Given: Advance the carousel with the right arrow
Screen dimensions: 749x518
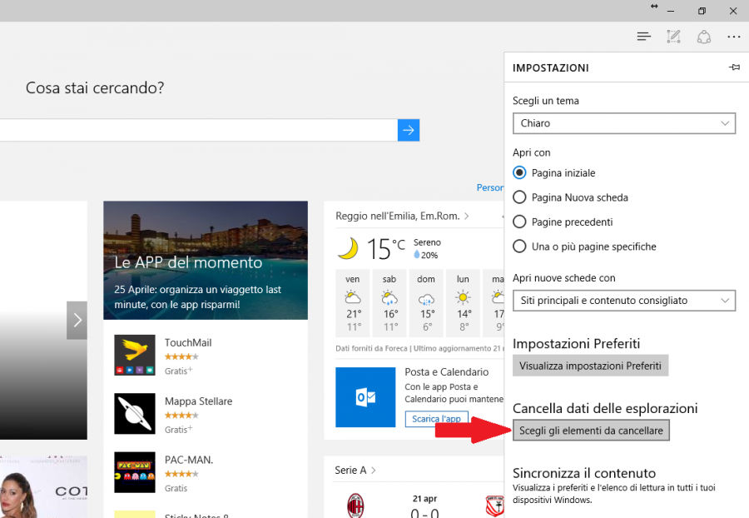Looking at the screenshot, I should click(77, 320).
